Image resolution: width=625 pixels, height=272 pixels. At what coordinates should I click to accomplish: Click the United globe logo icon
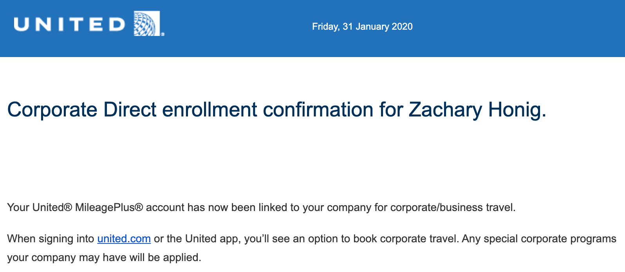click(147, 24)
